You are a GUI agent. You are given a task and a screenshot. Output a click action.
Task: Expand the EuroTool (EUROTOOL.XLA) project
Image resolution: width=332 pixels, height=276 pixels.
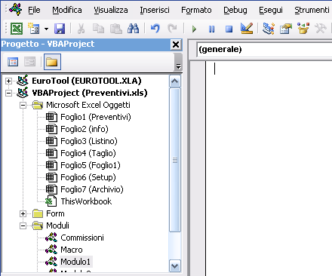pyautogui.click(x=8, y=81)
